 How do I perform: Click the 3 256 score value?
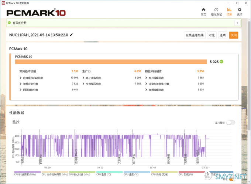(x=201, y=84)
